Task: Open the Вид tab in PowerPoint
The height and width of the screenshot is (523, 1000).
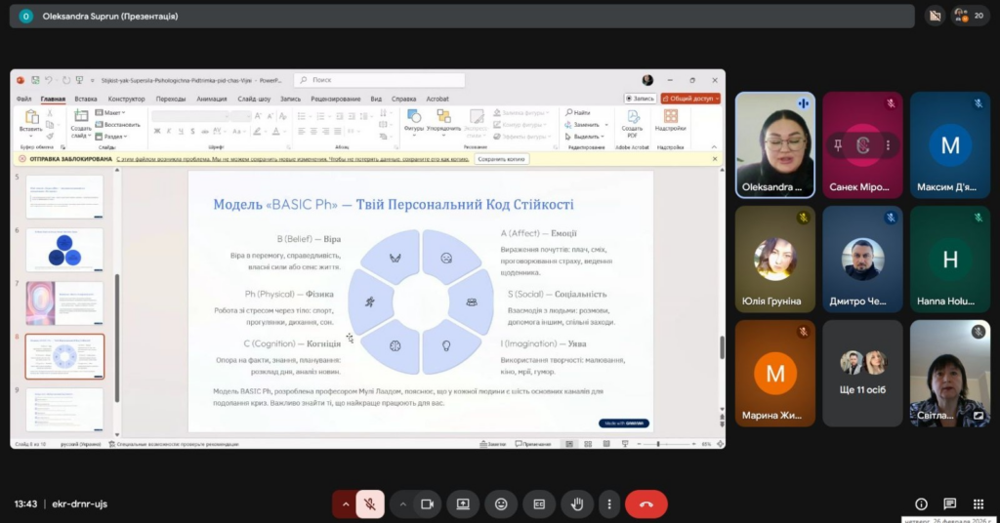Action: (x=376, y=99)
